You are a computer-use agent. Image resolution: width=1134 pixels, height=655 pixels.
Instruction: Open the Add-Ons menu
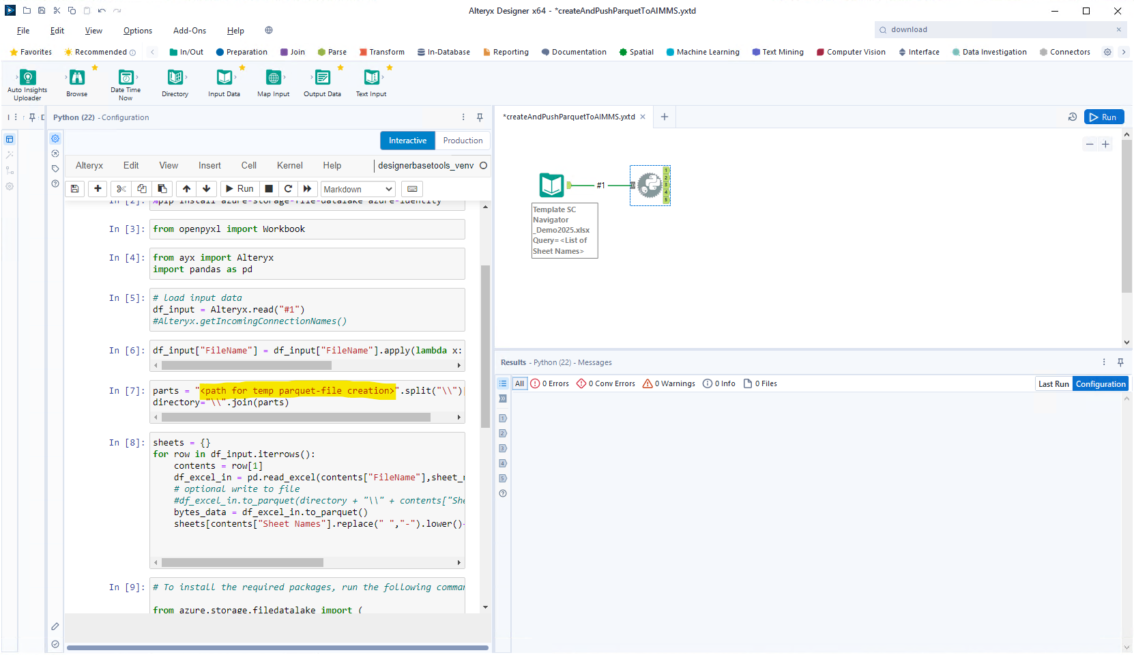click(x=190, y=31)
